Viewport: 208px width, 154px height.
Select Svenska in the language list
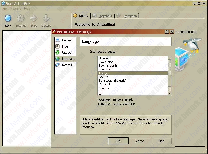[x=133, y=69]
